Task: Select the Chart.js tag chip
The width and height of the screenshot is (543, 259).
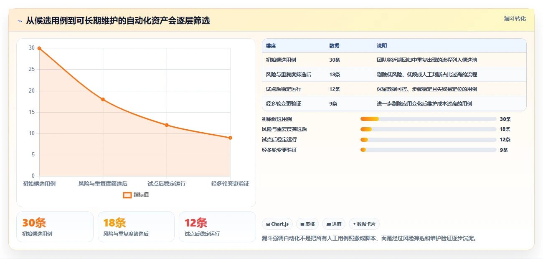Action: click(x=277, y=224)
